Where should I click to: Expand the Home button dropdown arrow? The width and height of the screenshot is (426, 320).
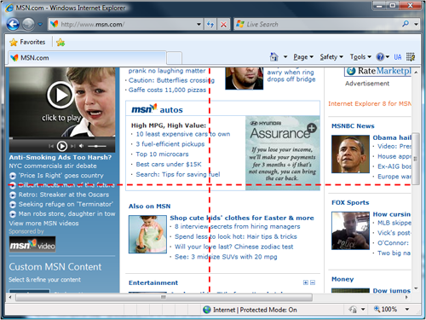pyautogui.click(x=285, y=57)
